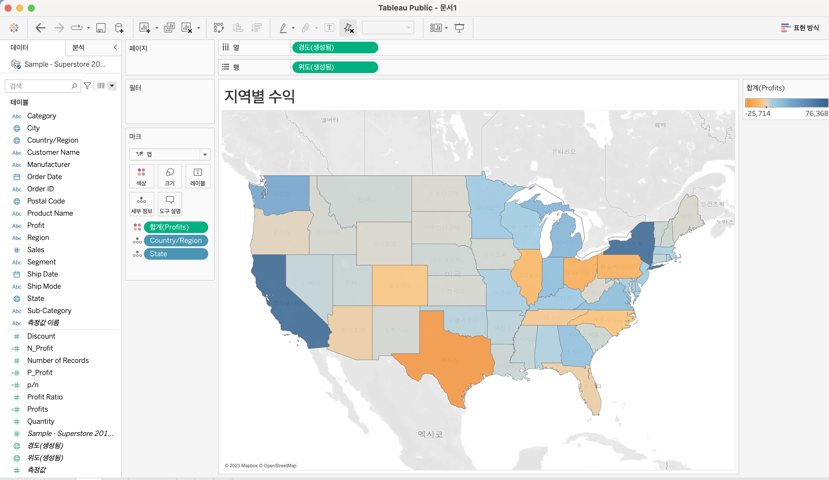Click the field filter funnel icon
The width and height of the screenshot is (829, 480).
click(87, 86)
